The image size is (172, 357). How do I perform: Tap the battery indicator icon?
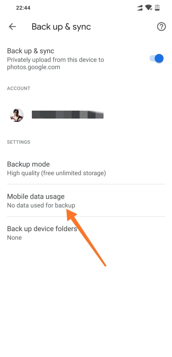pyautogui.click(x=157, y=8)
